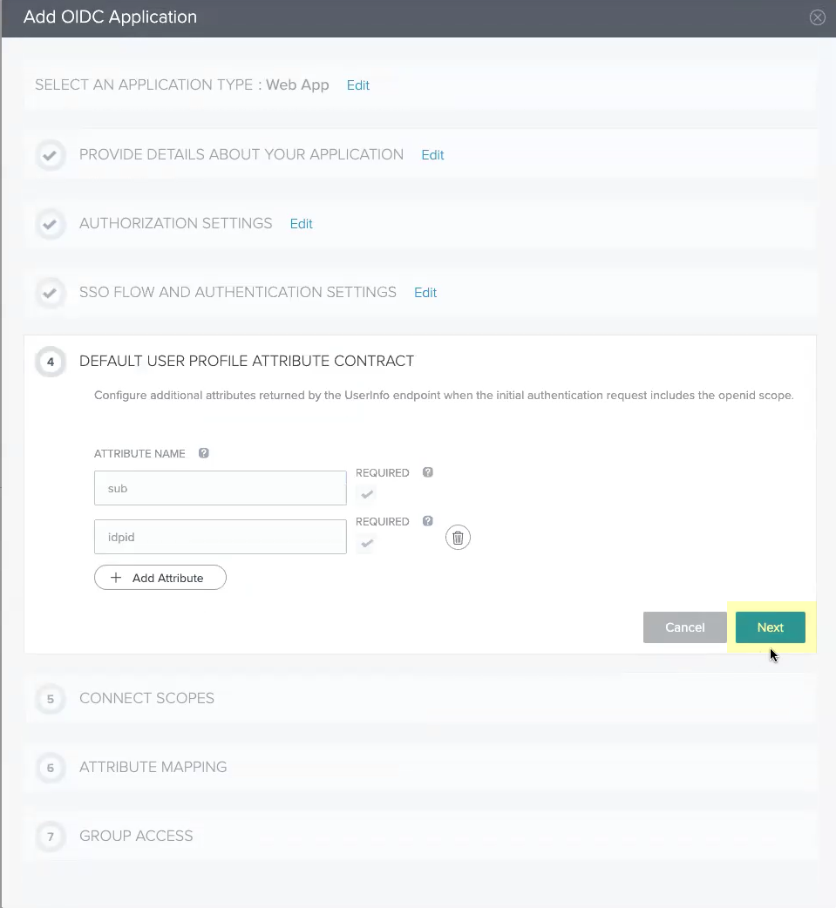Click the idpid attribute name field
Image resolution: width=836 pixels, height=908 pixels.
click(221, 538)
